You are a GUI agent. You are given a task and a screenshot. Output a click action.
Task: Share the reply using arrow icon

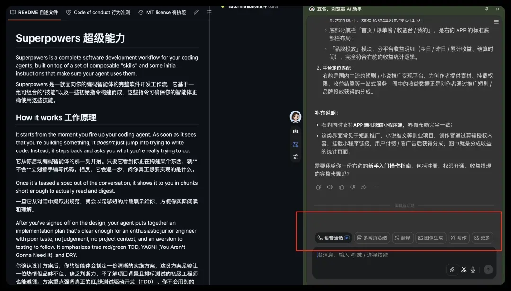tap(364, 187)
